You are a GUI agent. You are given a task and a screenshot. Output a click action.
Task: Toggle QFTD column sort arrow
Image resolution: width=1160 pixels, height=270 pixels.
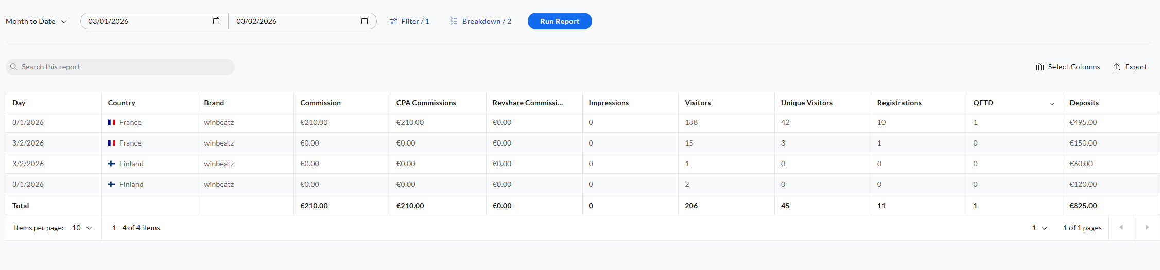[1052, 104]
